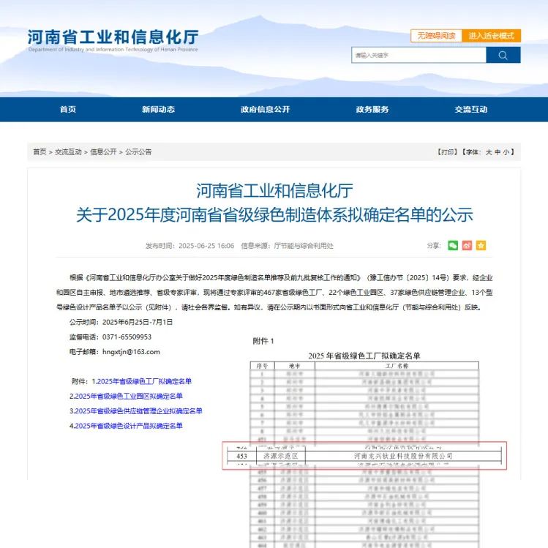This screenshot has height=548, width=548.
Task: Click the 公示时间 2025年6月25日-7月1日 line
Action: 121,322
